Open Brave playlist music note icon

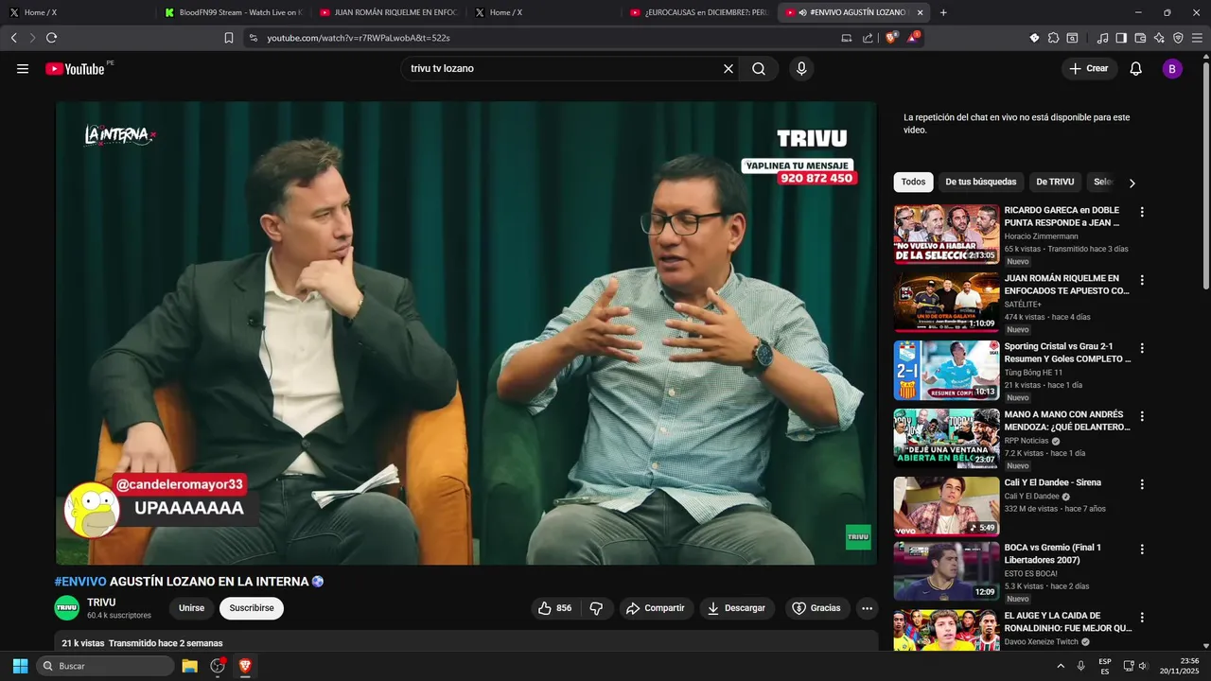pos(1102,38)
